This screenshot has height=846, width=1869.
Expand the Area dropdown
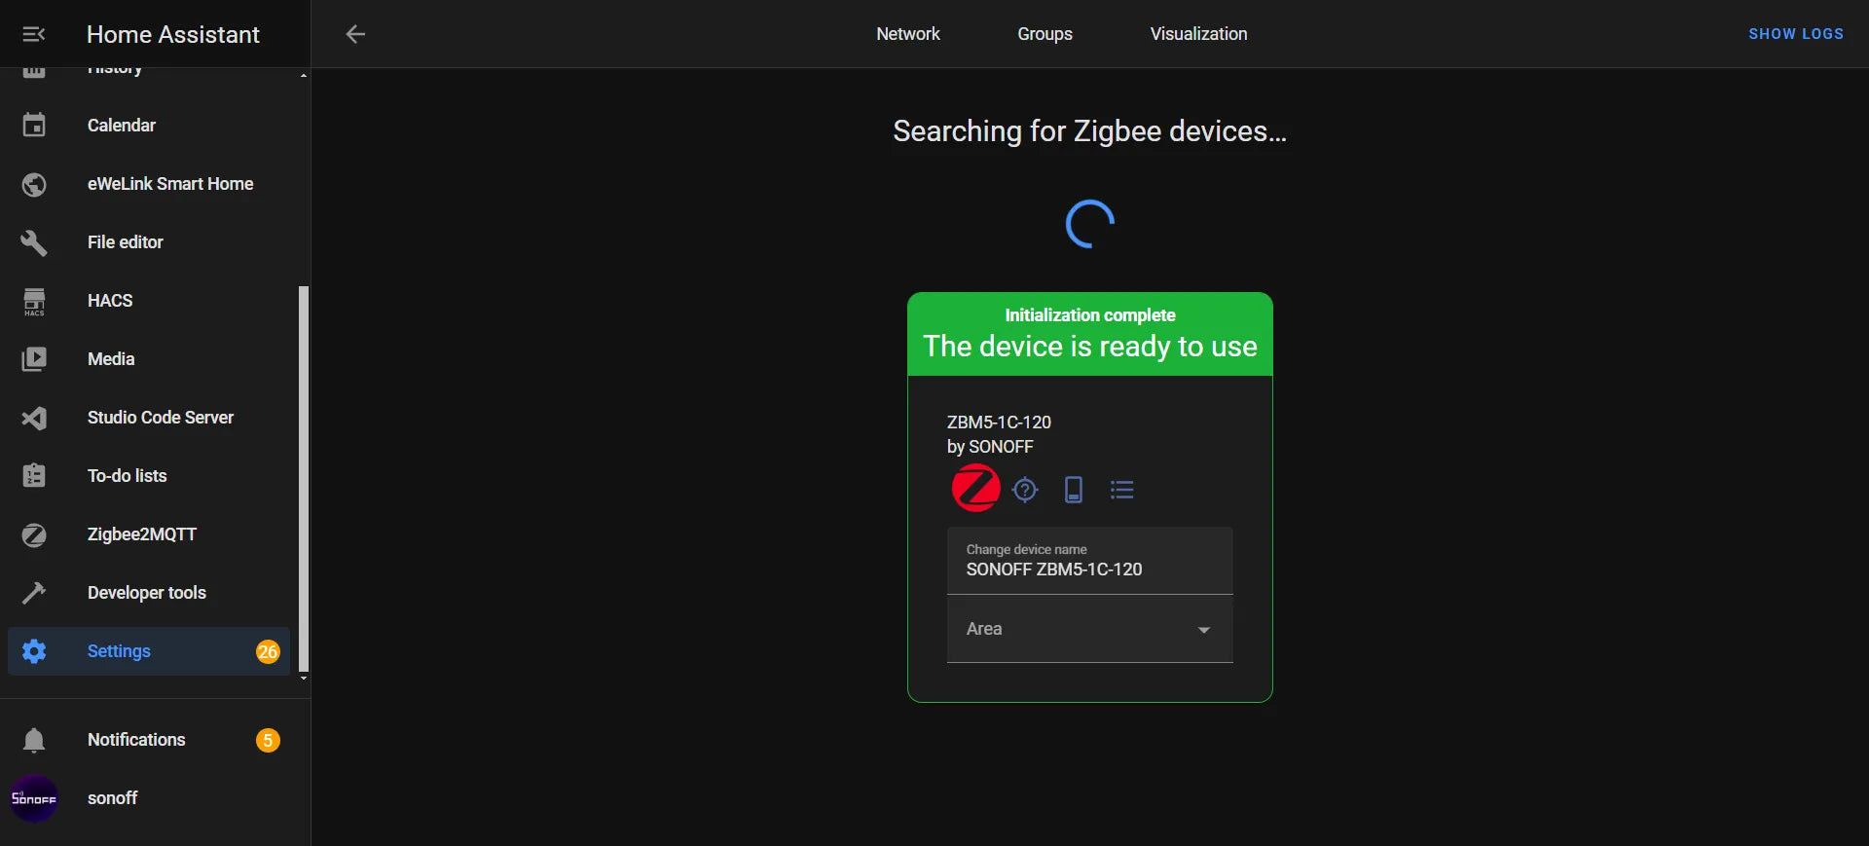pyautogui.click(x=1090, y=629)
